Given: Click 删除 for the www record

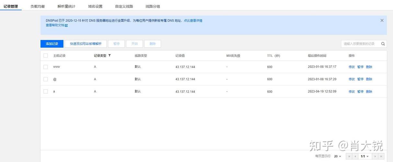Looking at the screenshot, I should click(x=369, y=67).
